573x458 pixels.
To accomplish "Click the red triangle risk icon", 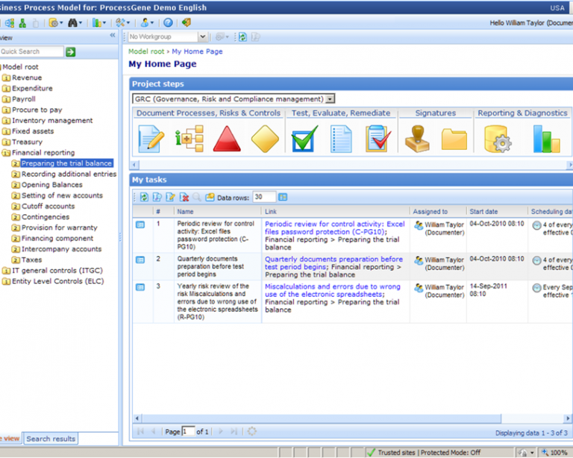I will point(228,139).
